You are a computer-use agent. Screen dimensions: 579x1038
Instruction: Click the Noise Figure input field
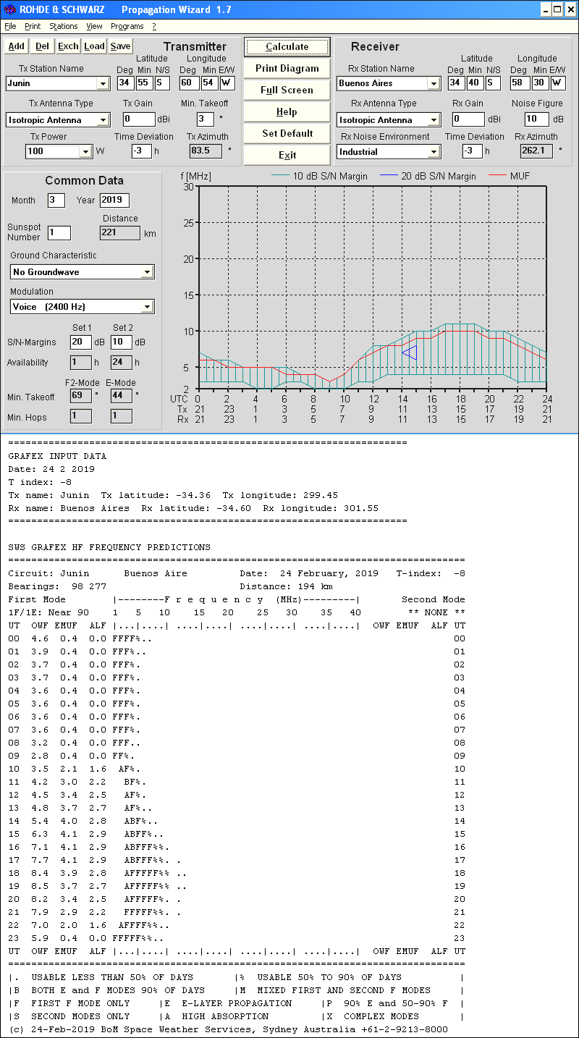point(537,119)
